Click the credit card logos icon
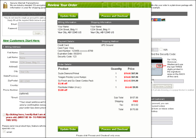Viewport: 196px width, 138px height. point(158,20)
